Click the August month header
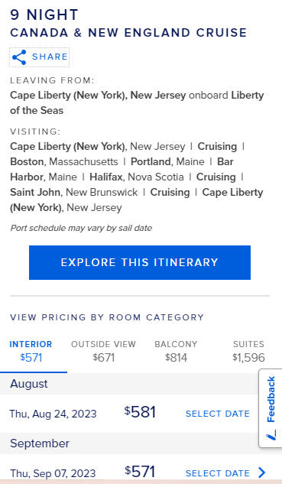 coord(29,384)
